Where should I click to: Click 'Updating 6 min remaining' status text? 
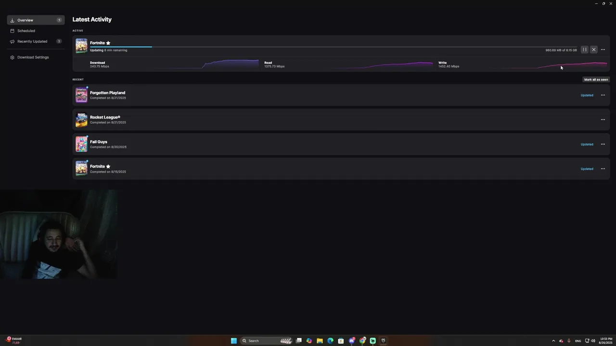[108, 50]
